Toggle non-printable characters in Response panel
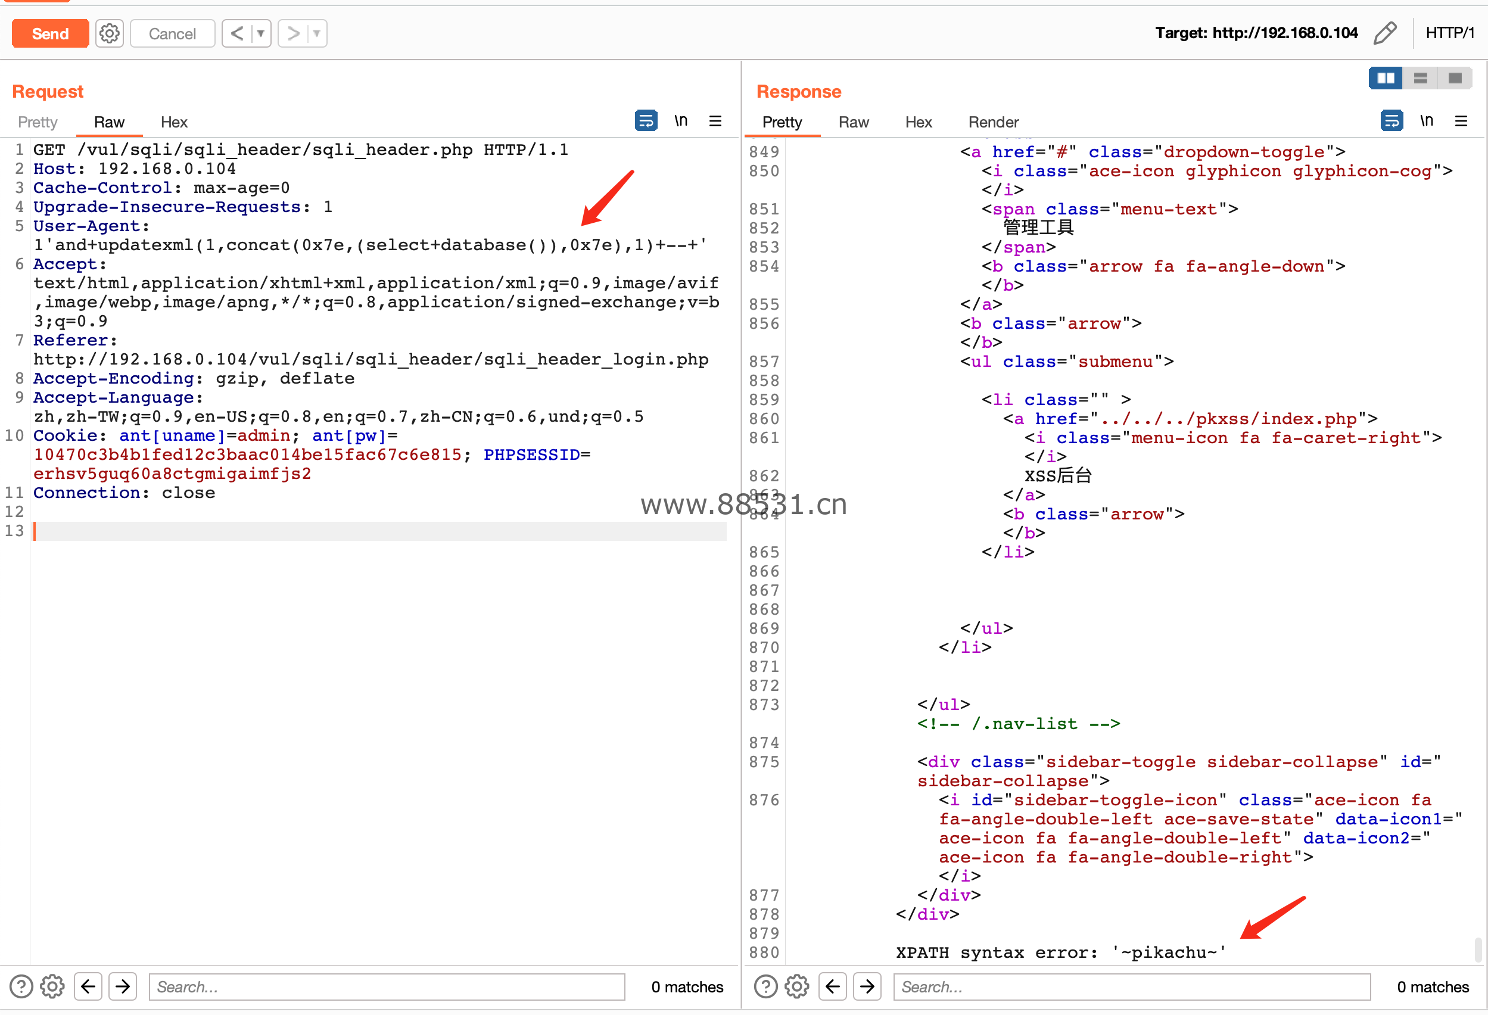This screenshot has height=1015, width=1488. pyautogui.click(x=1427, y=120)
